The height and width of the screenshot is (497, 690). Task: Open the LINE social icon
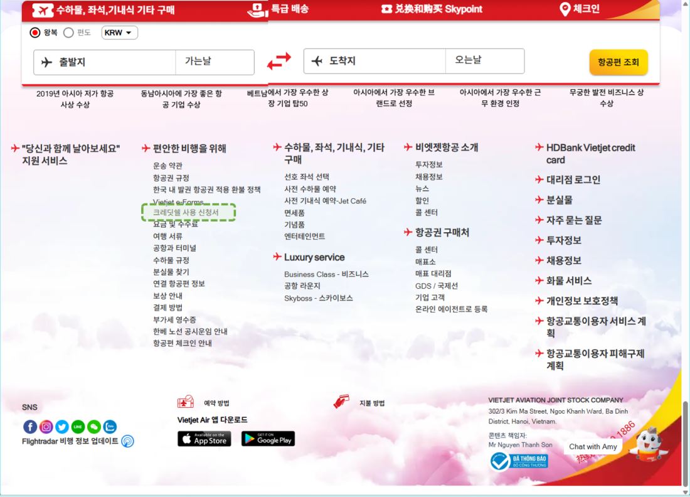(78, 427)
